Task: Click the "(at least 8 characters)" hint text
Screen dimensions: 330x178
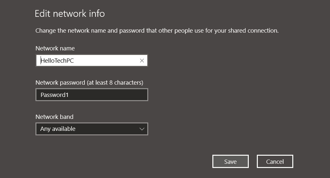Action: click(x=115, y=83)
